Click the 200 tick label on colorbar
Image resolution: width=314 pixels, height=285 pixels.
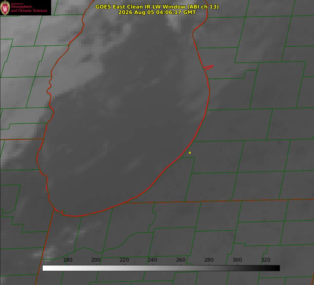coord(96,260)
